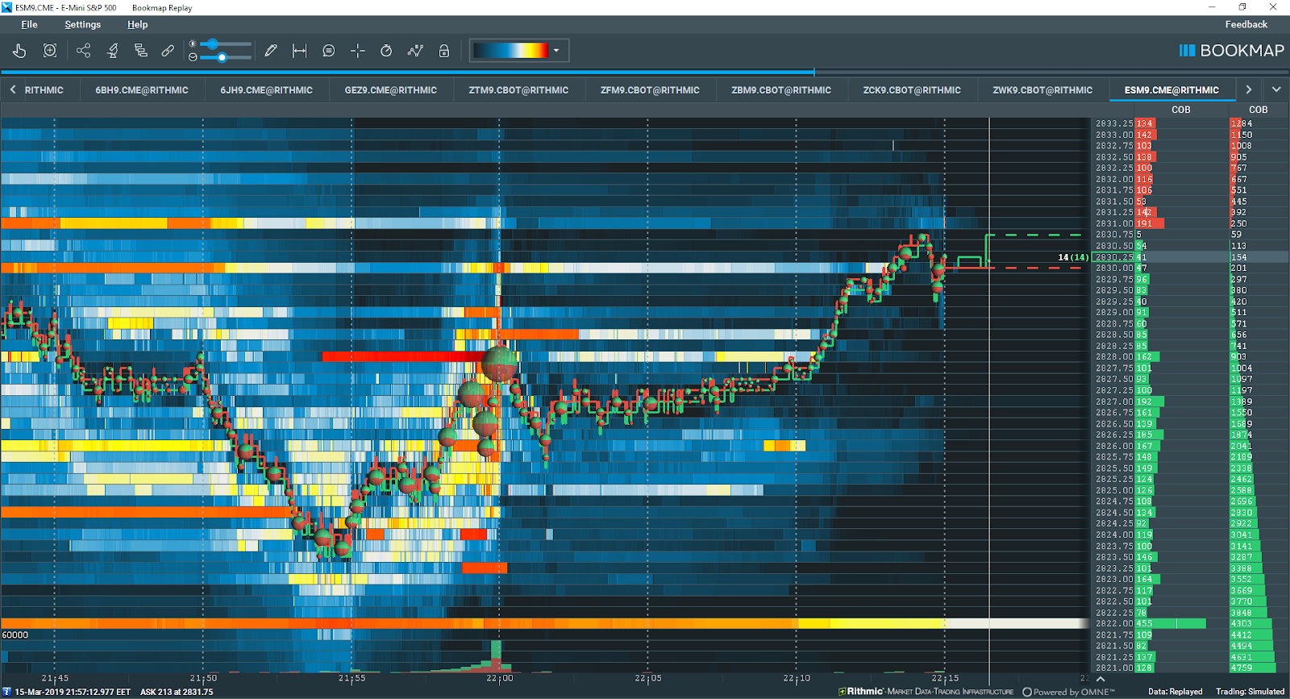Click the first COB column header
Image resolution: width=1290 pixels, height=699 pixels.
coord(1180,110)
